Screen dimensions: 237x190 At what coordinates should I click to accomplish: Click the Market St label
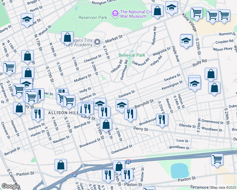(114, 39)
